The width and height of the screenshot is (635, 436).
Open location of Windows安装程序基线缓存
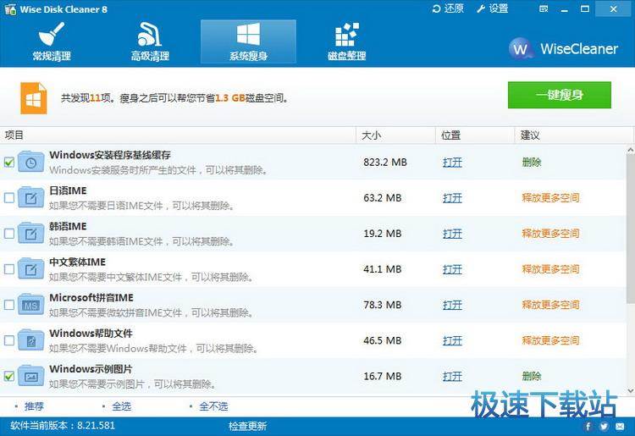pyautogui.click(x=452, y=163)
